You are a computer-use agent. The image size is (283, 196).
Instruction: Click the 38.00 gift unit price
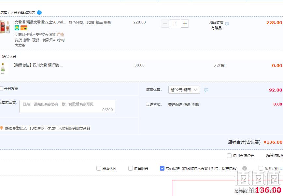(139, 65)
